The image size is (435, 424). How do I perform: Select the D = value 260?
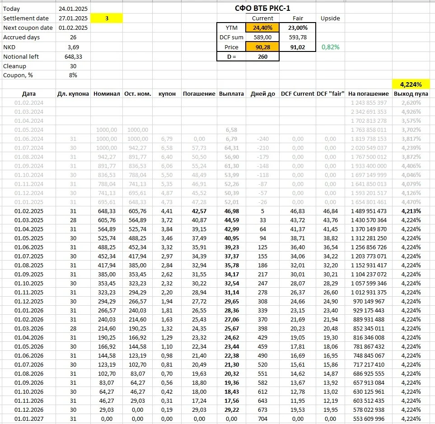(x=262, y=56)
